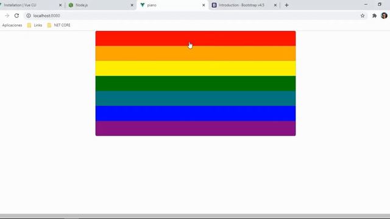390x219 pixels.
Task: Open the Introduction Bootstrap v4.5 tab
Action: pos(244,5)
